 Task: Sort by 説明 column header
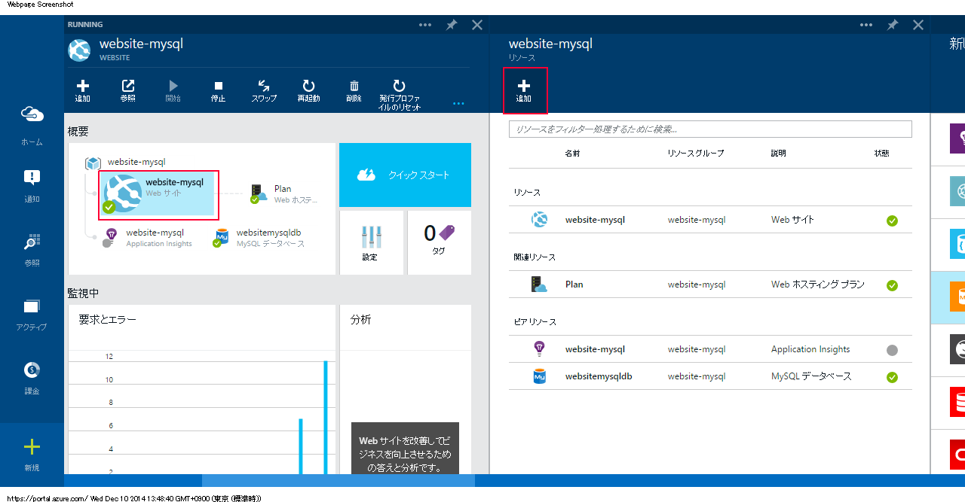(779, 154)
